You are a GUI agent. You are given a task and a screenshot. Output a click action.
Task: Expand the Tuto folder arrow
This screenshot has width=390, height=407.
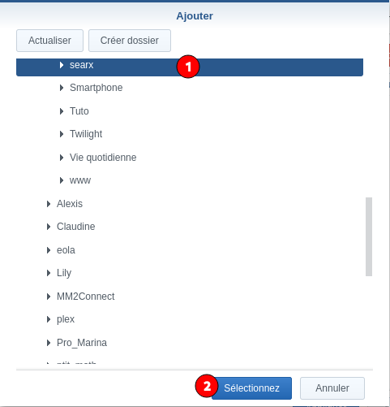(62, 111)
